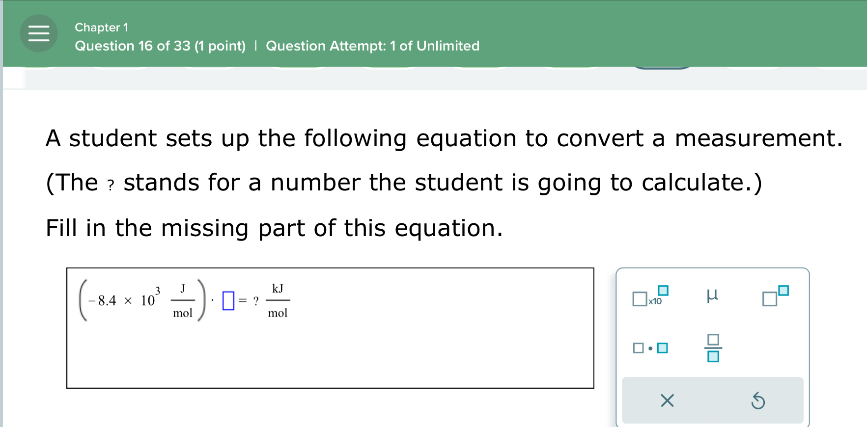Click the numerator box of the fraction template
The width and height of the screenshot is (867, 427).
click(713, 339)
